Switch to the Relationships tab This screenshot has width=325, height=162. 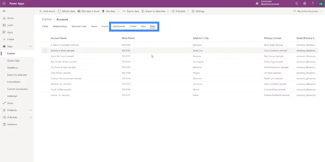point(60,26)
